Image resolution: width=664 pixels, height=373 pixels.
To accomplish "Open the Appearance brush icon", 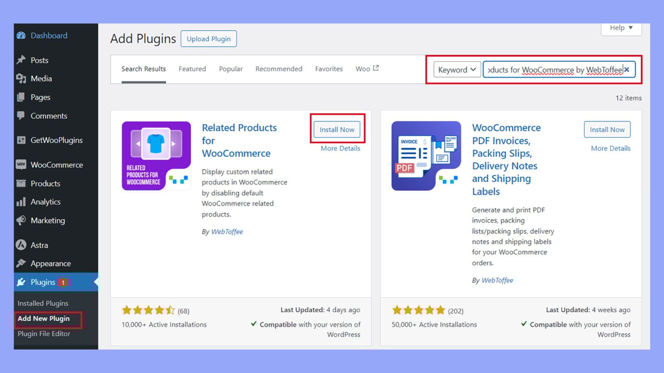I will (21, 264).
